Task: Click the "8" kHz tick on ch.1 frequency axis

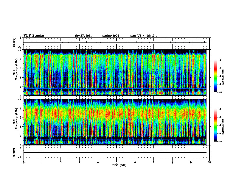Action: (21, 59)
